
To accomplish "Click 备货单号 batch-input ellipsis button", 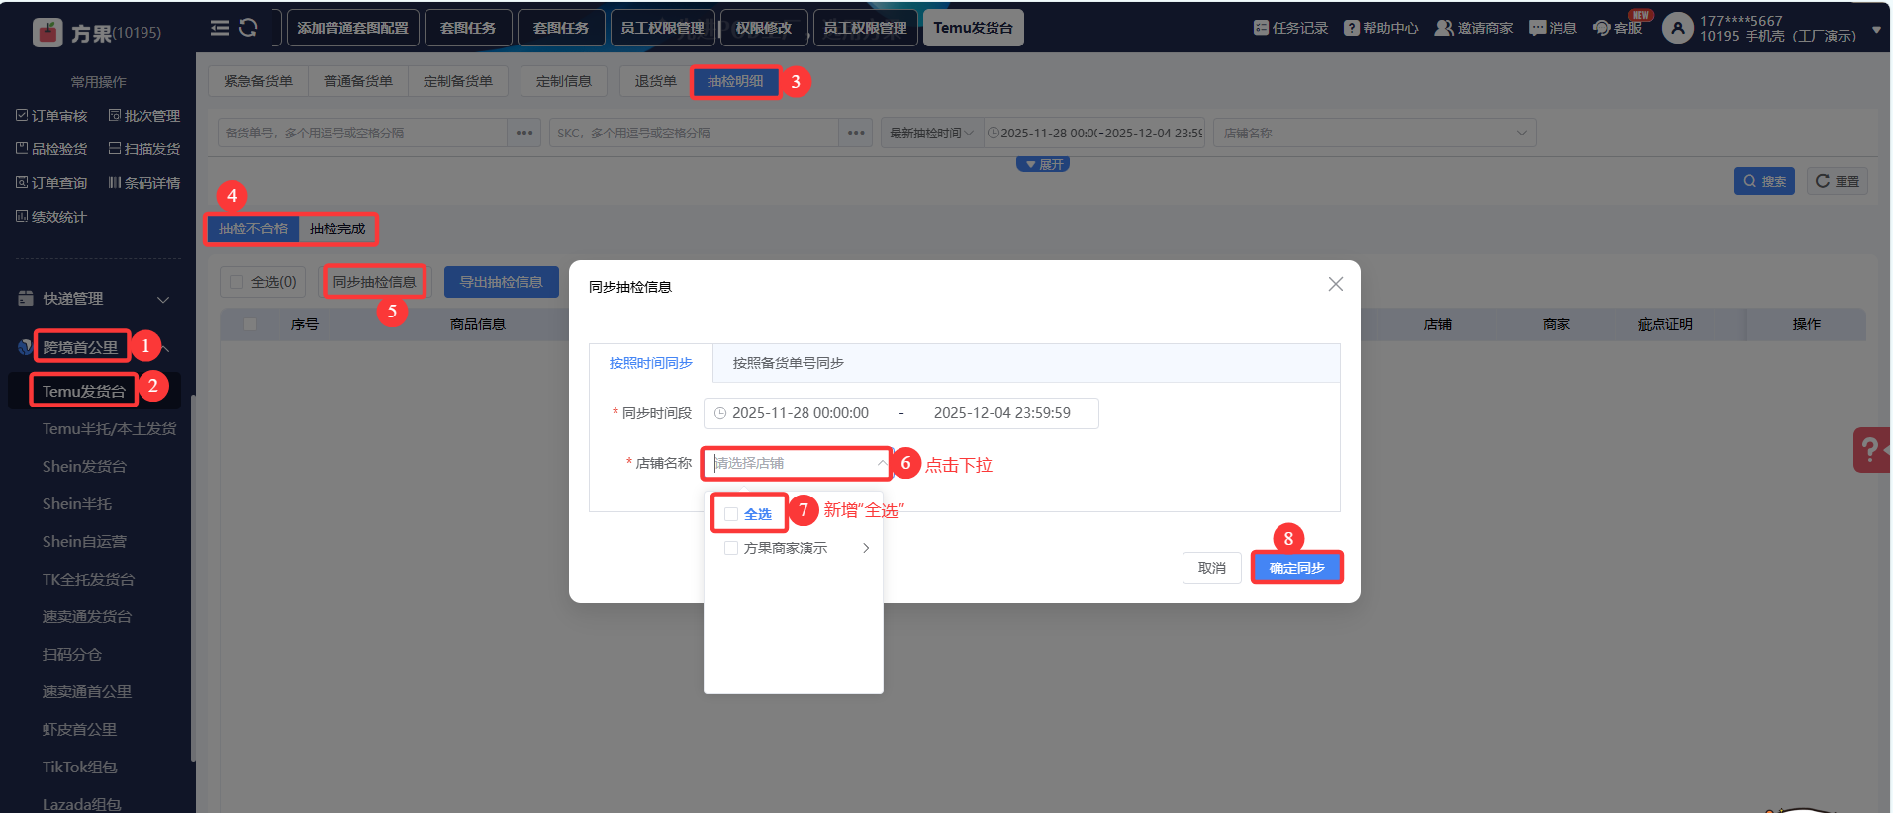I will tap(524, 133).
